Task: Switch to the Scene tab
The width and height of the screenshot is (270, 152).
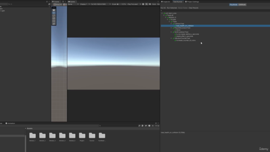Action: (56, 2)
